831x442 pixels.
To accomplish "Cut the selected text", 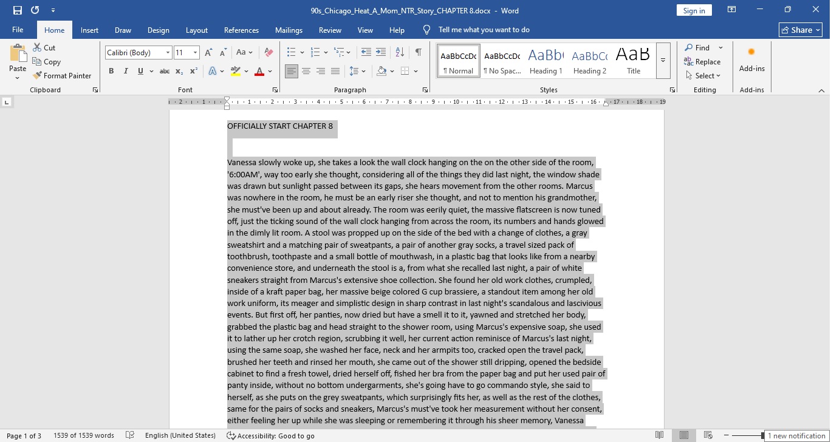I will (x=44, y=48).
